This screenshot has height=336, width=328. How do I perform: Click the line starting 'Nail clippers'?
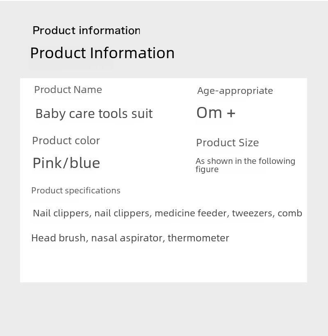pyautogui.click(x=167, y=213)
